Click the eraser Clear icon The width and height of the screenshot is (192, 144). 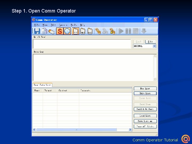pyautogui.click(x=51, y=31)
